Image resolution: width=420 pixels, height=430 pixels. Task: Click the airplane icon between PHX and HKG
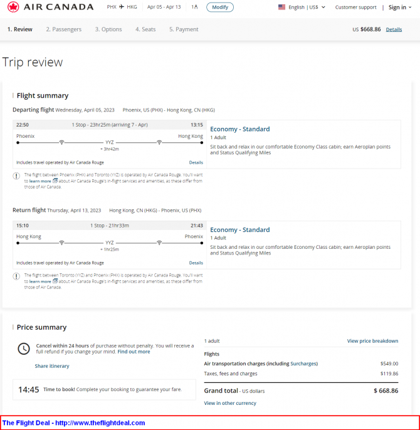(x=122, y=7)
